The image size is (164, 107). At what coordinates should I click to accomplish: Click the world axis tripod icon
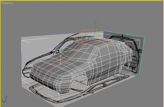click(x=4, y=100)
